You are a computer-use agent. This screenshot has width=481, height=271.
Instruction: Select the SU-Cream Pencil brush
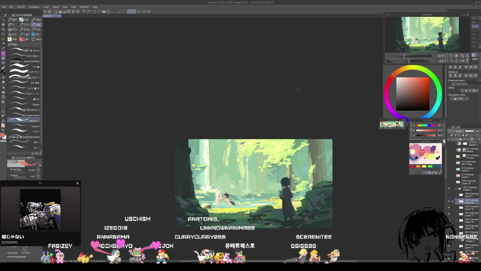coord(24,115)
